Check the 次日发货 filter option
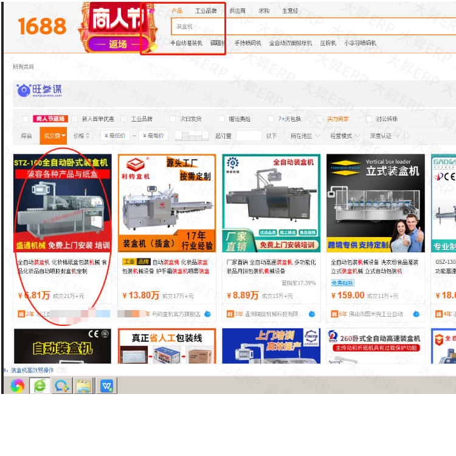The image size is (456, 456). click(x=173, y=119)
